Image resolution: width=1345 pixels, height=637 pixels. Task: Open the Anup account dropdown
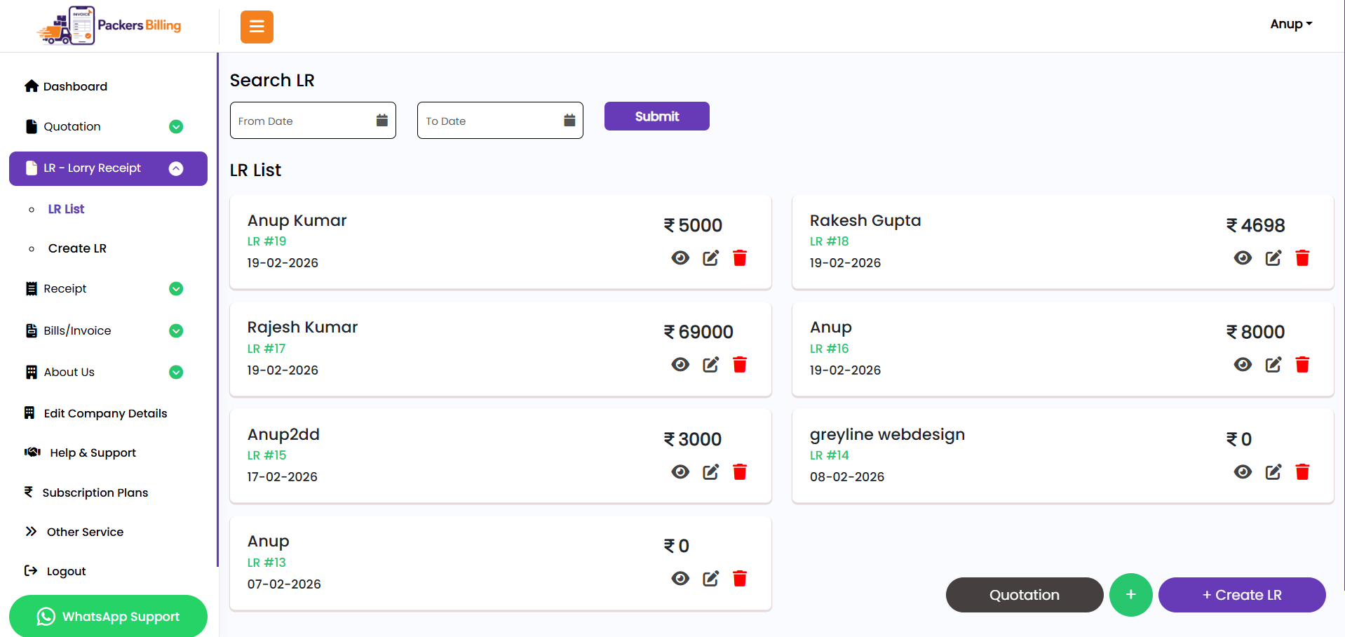click(x=1290, y=24)
